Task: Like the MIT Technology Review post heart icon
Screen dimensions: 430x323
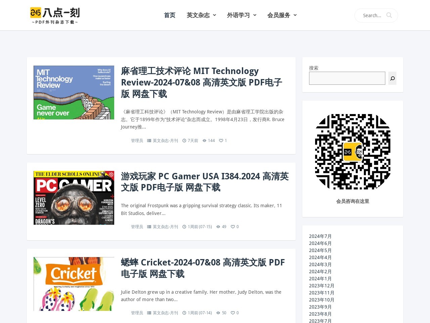Action: coord(221,141)
